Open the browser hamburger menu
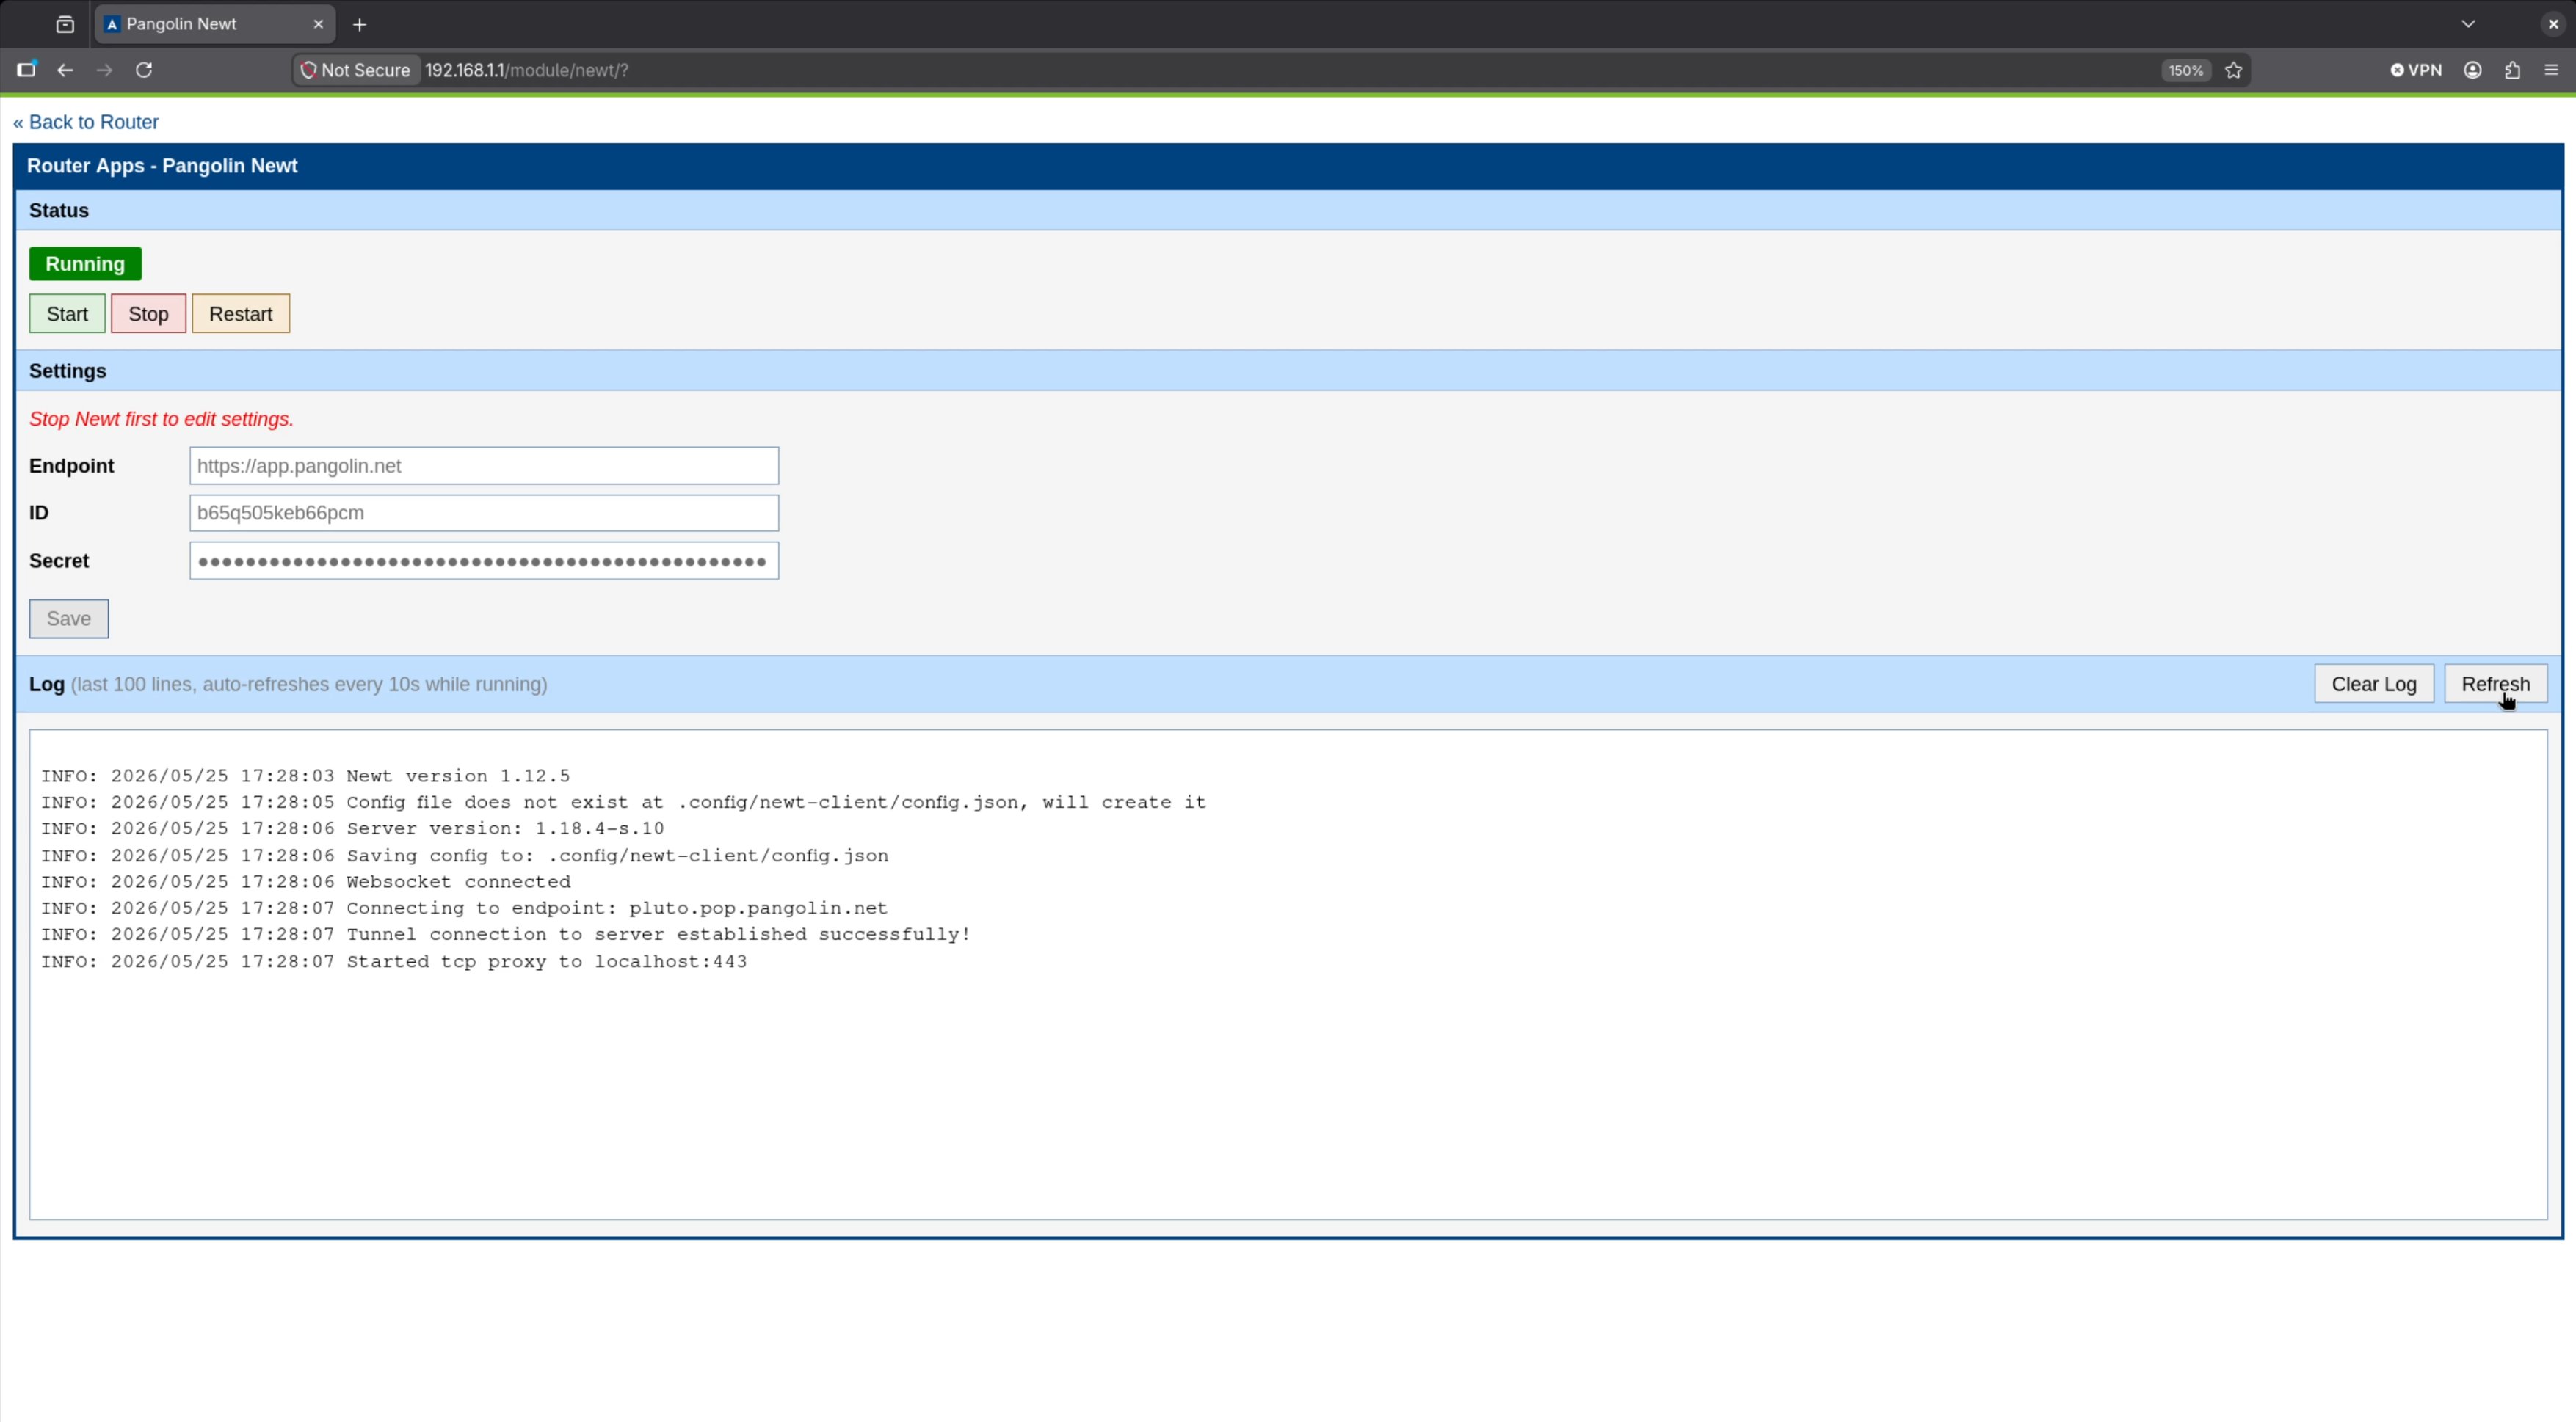 [x=2551, y=70]
